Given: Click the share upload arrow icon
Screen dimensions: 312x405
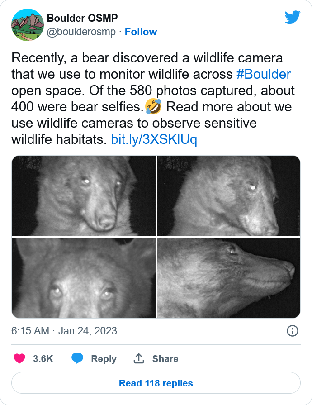Looking at the screenshot, I should pos(138,358).
